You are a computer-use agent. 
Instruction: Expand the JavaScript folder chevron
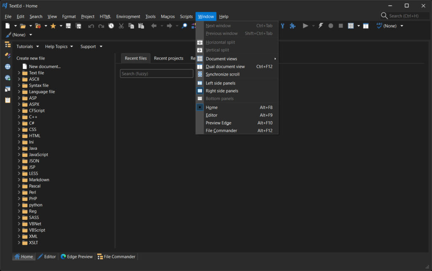point(19,154)
